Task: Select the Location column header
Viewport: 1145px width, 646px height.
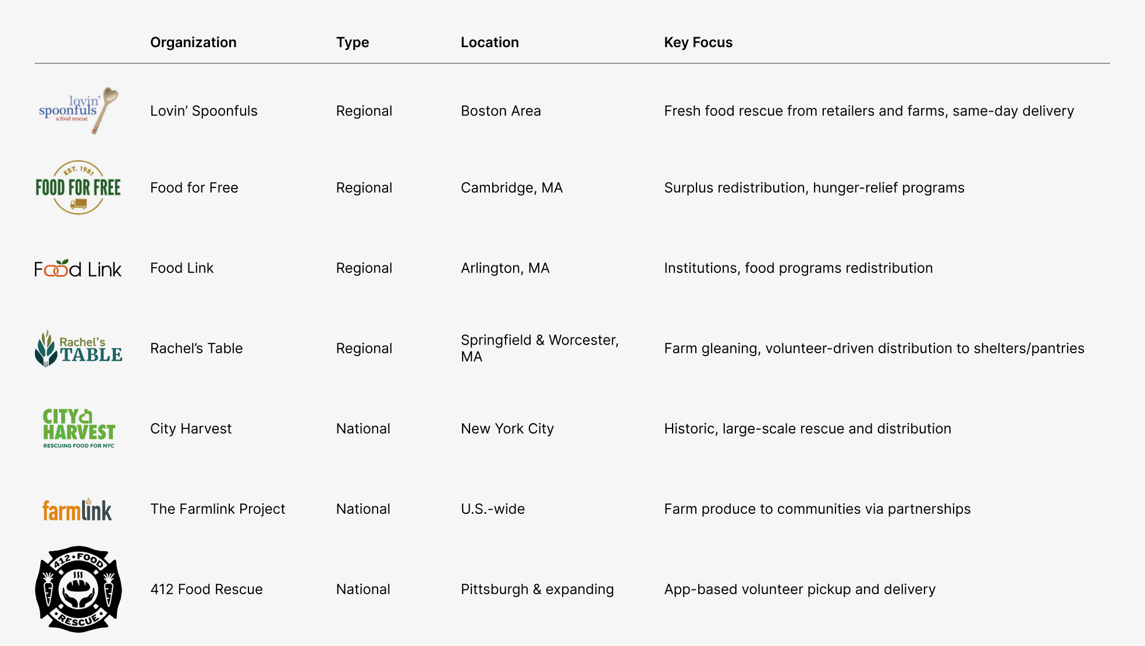Action: [x=490, y=42]
